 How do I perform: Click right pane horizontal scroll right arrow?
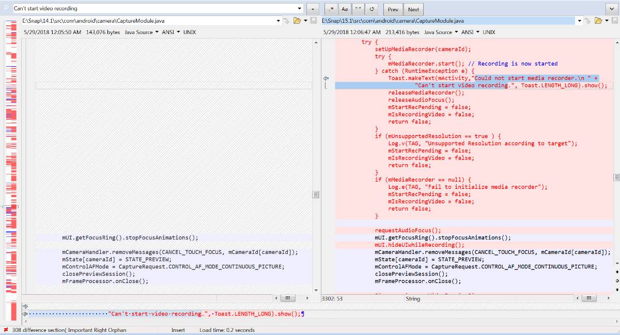pos(609,298)
